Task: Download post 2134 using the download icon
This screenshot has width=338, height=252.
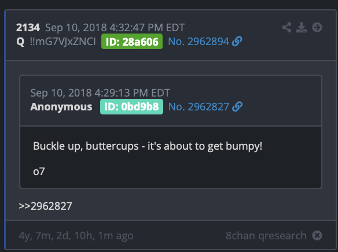Action: 302,27
